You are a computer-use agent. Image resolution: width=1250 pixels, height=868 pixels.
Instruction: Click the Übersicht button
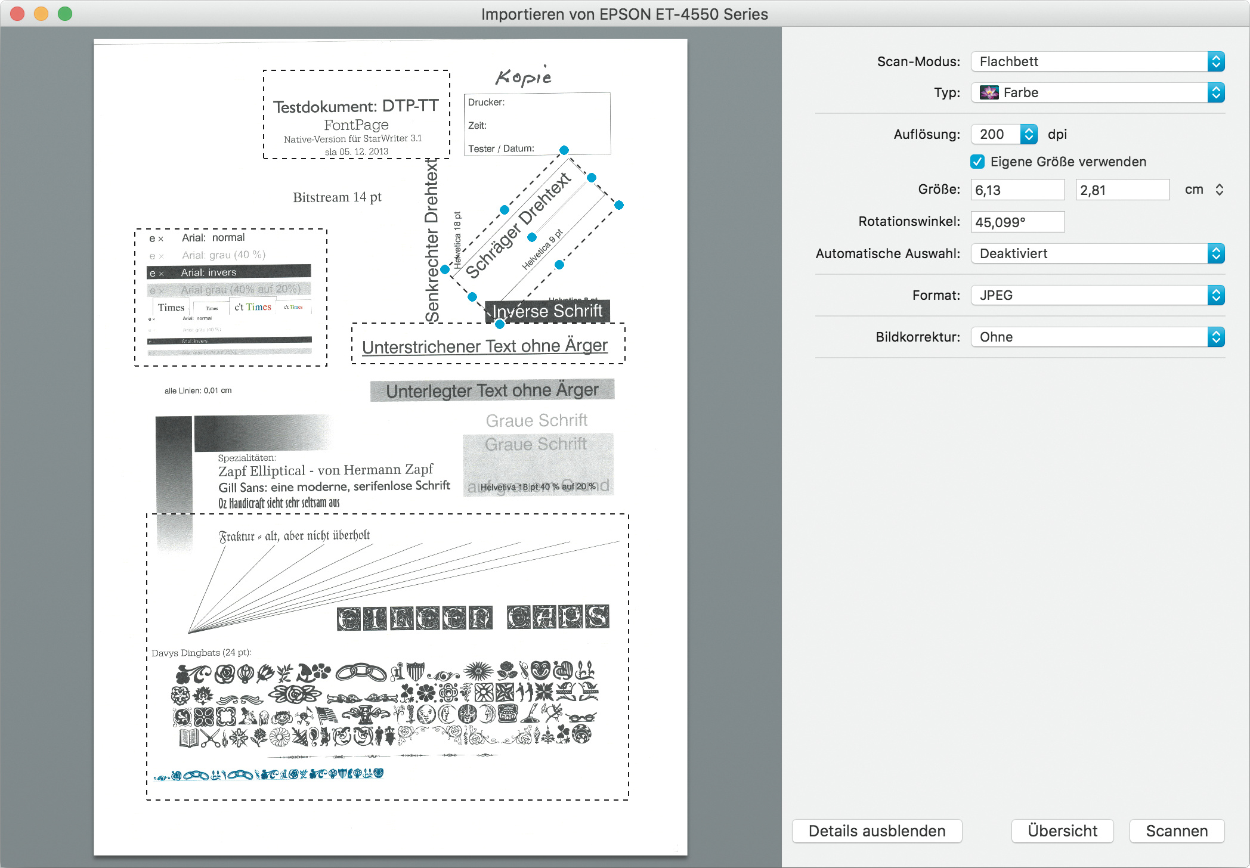[x=1062, y=831]
